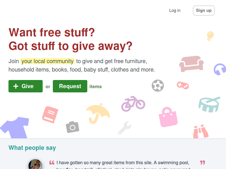Click the yellow light bulb icon
The image size is (226, 169).
210,36
